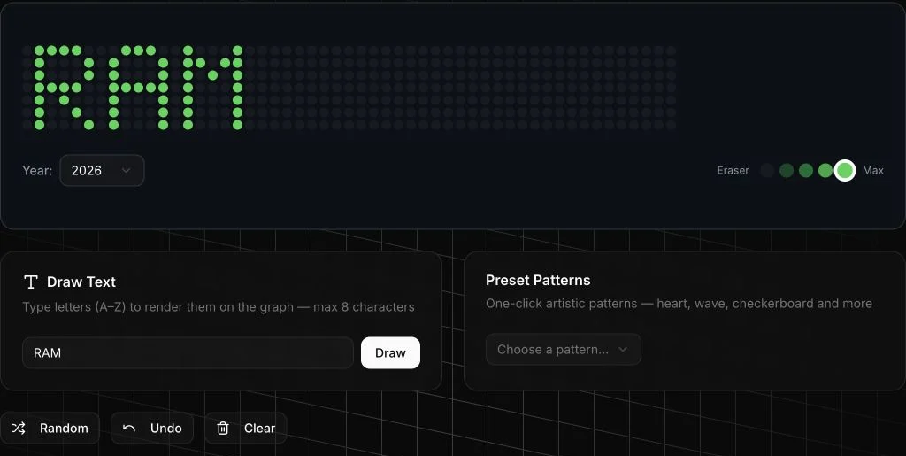Select the lightest dark-green level swatch

tap(787, 171)
